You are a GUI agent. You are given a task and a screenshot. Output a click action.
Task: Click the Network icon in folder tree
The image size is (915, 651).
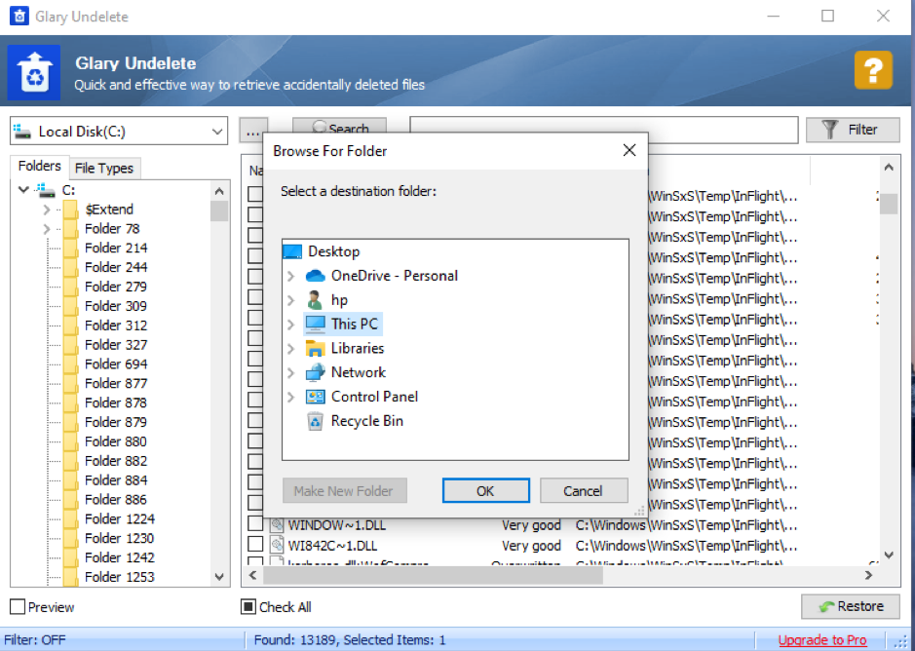click(315, 372)
